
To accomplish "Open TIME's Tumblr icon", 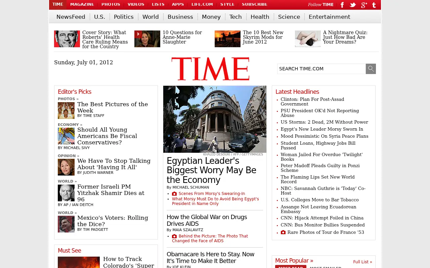I will pos(374,5).
